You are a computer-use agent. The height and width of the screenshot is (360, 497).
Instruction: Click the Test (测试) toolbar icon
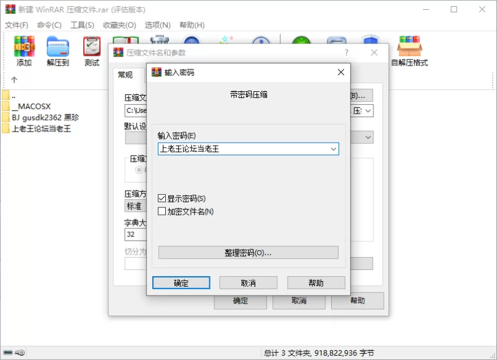pyautogui.click(x=92, y=51)
